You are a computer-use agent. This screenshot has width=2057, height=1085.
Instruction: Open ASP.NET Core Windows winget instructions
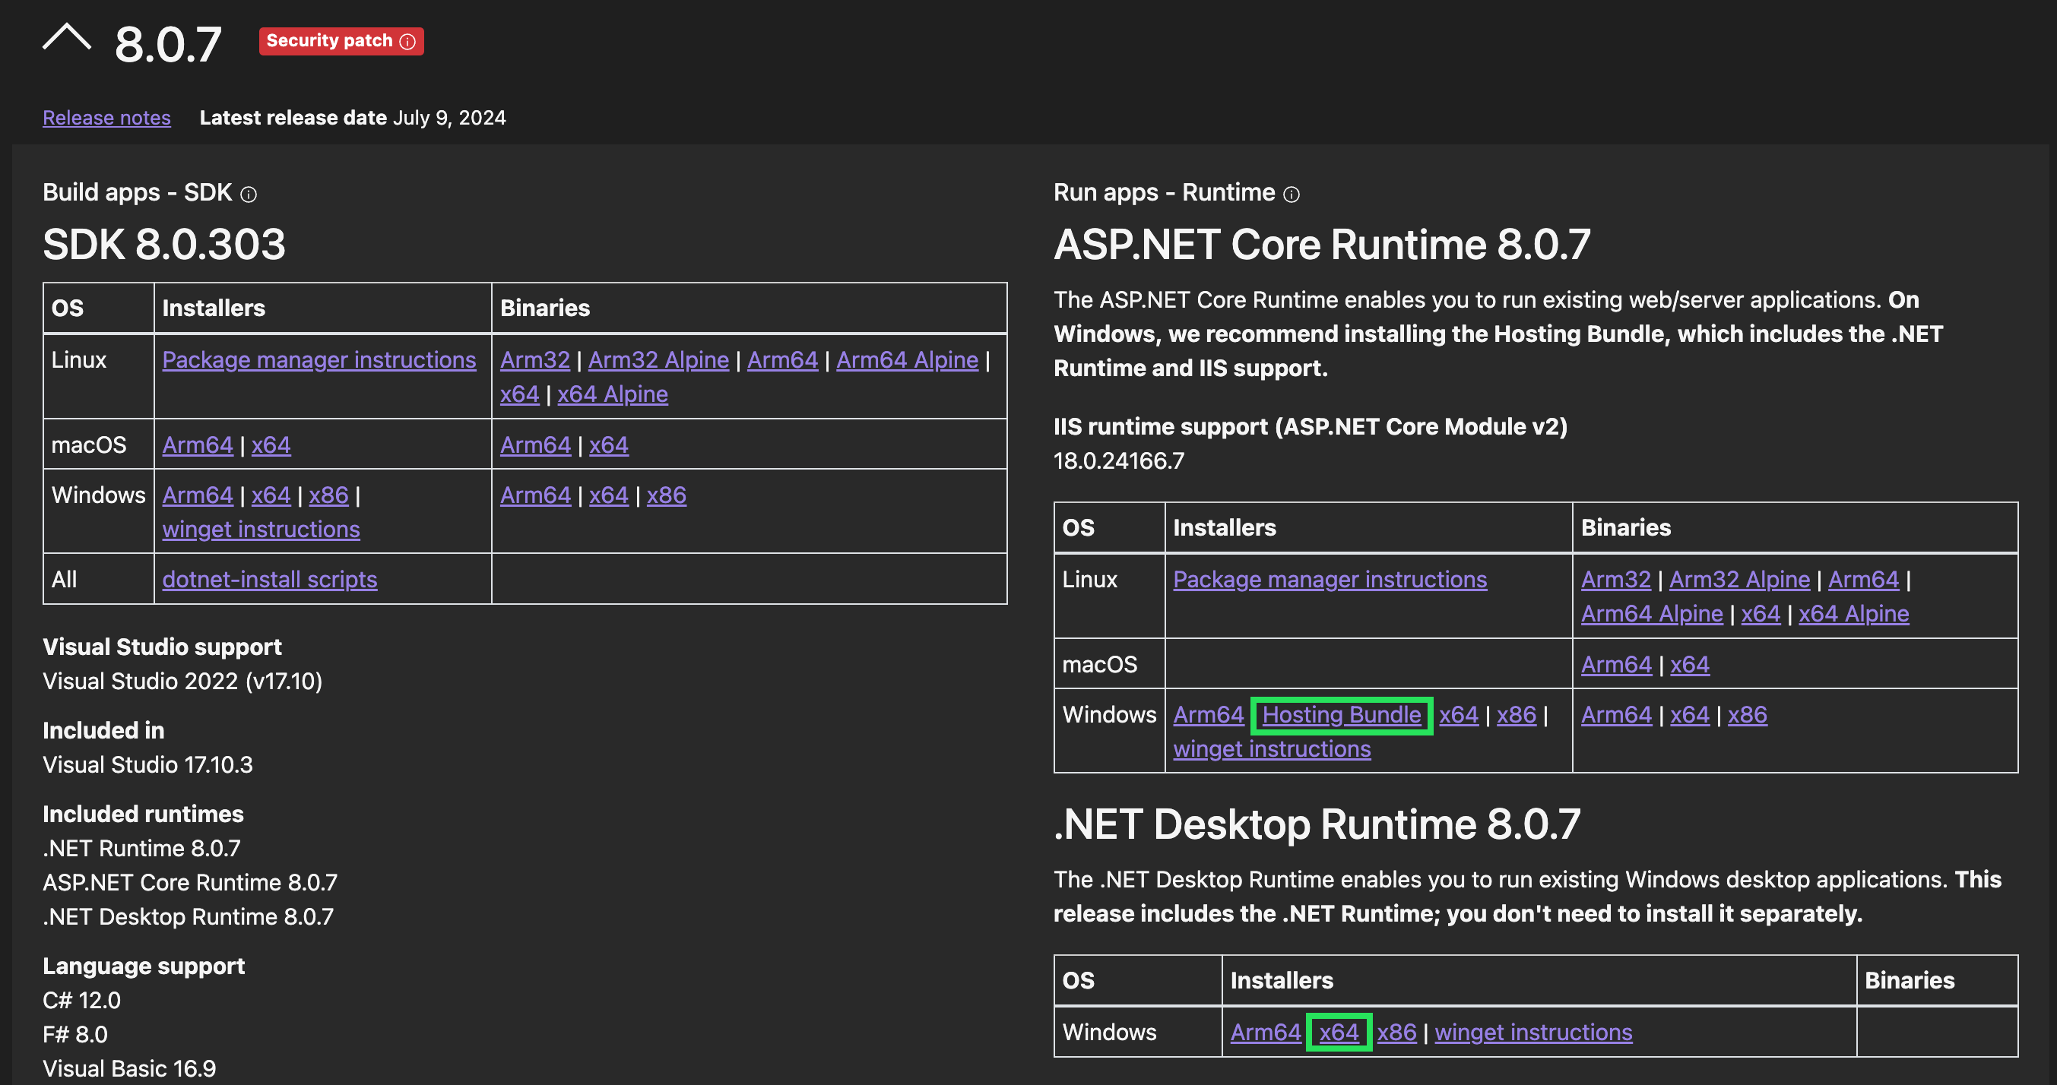pos(1272,749)
